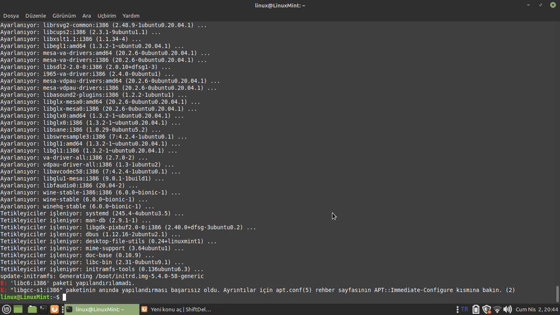The image size is (560, 315).
Task: Click the Ayarlanıyor: i965-va-driver:i386 line
Action: tap(86, 74)
